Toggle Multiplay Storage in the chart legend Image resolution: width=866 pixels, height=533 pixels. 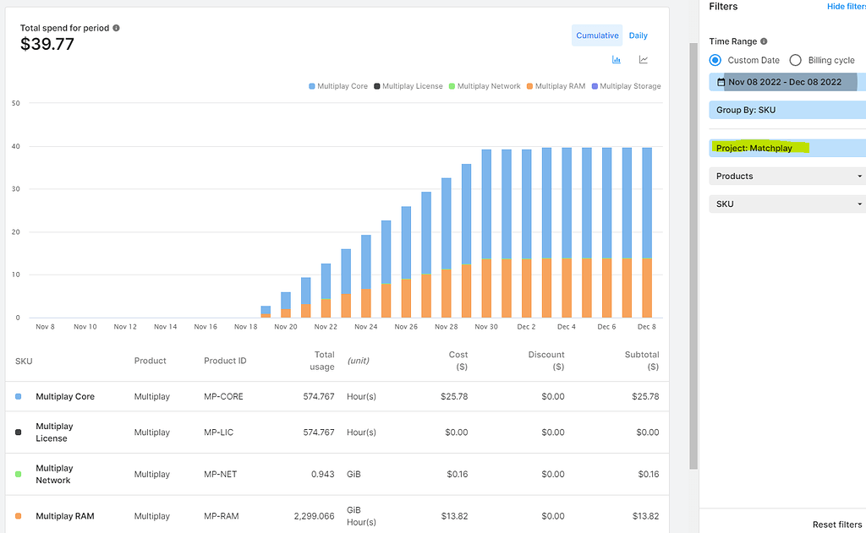coord(596,85)
